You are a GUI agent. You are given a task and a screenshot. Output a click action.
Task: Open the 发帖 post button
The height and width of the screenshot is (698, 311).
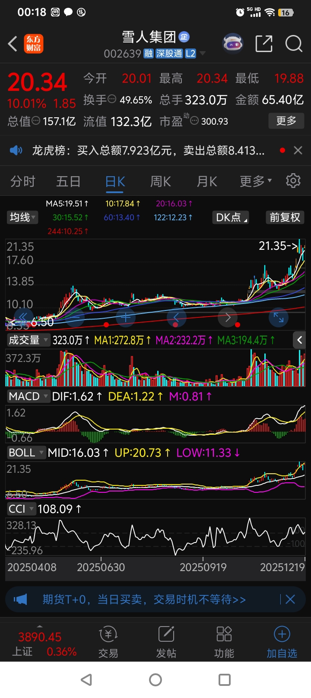click(166, 642)
